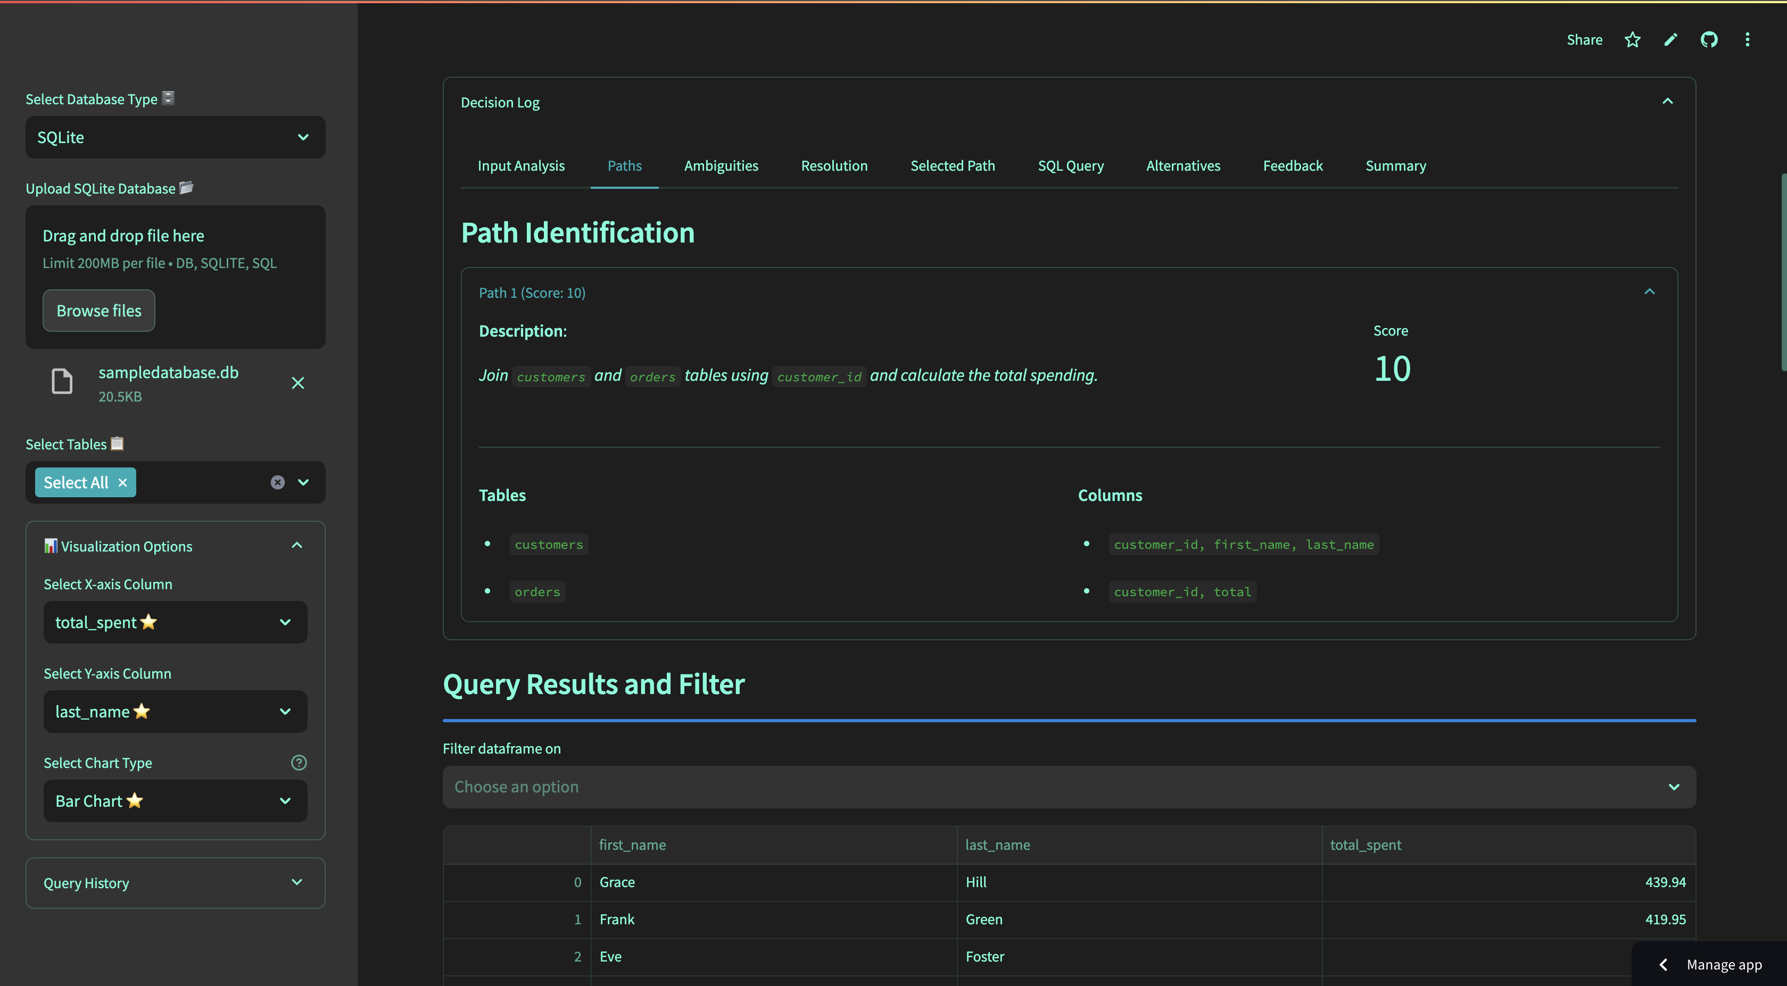
Task: Click the sampledatabase.db file icon
Action: click(62, 381)
